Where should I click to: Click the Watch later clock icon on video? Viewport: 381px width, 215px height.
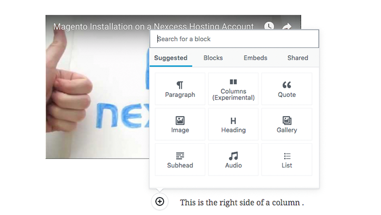pyautogui.click(x=269, y=26)
